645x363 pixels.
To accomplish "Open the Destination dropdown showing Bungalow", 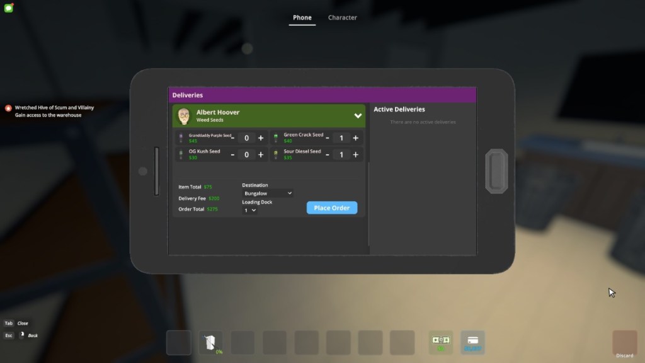I will click(268, 193).
